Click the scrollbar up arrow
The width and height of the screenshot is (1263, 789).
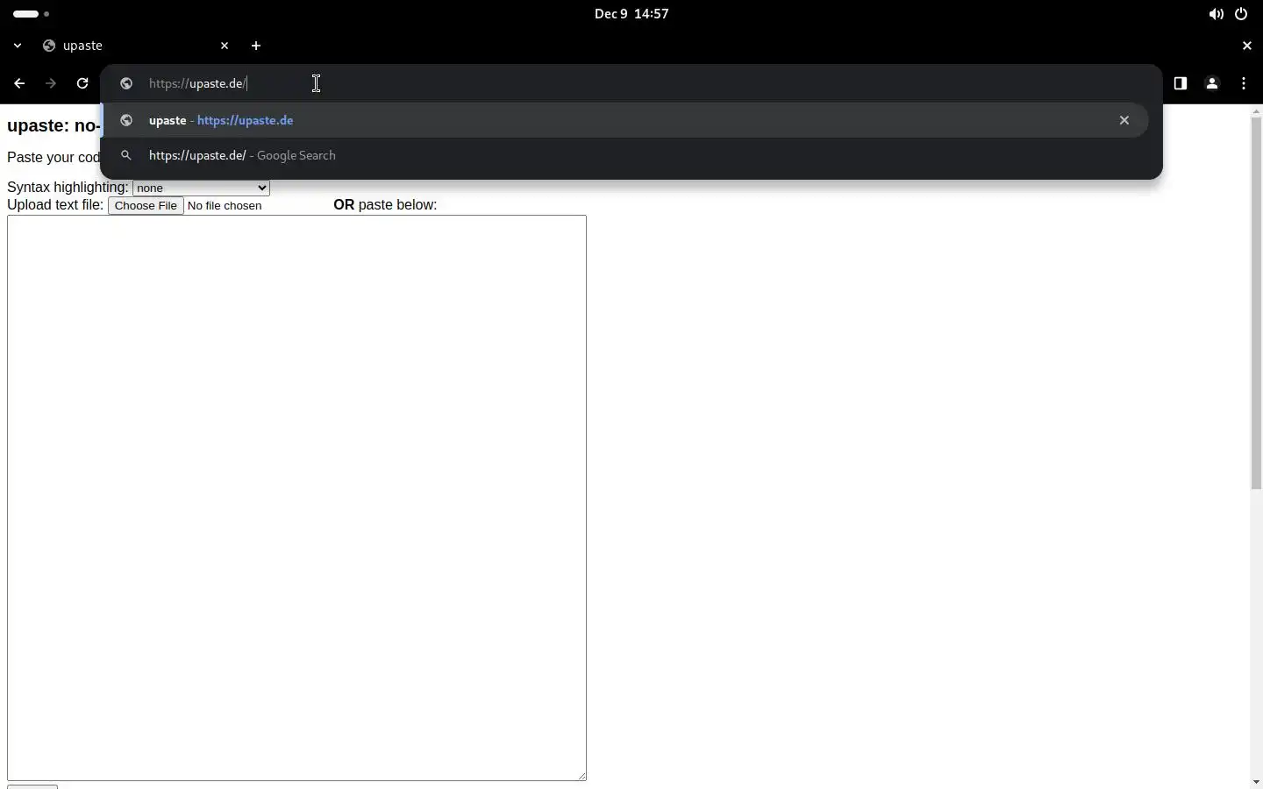(1256, 111)
